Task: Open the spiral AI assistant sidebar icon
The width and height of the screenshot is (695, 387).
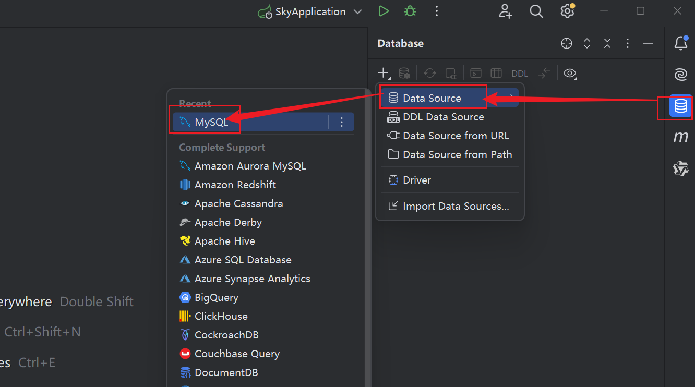Action: click(681, 75)
